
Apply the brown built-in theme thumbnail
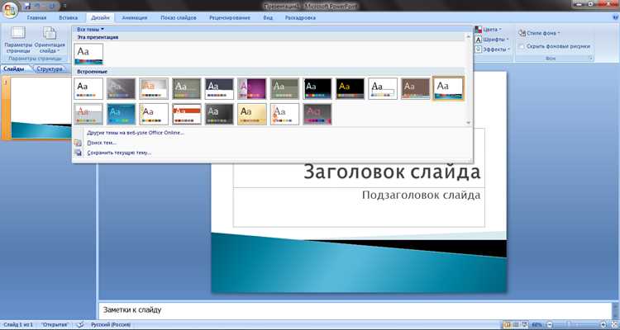point(416,88)
